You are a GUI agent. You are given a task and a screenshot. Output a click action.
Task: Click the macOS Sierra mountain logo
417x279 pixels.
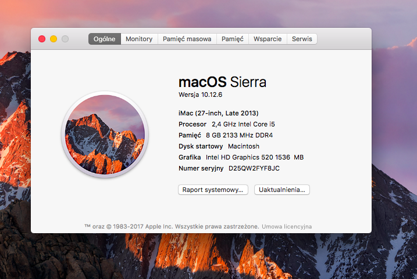click(x=105, y=135)
